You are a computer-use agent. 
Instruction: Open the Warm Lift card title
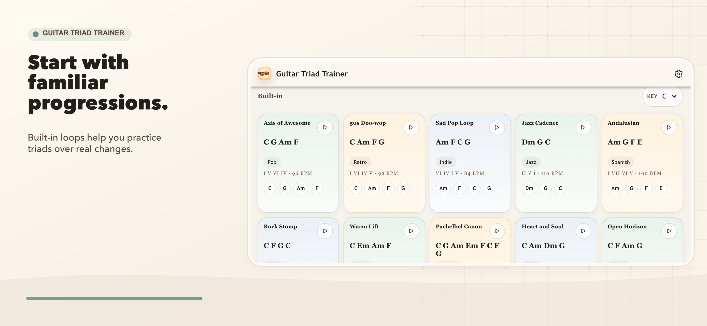(x=364, y=226)
